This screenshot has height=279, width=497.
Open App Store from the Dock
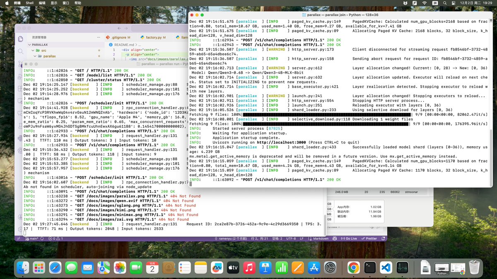point(314,267)
